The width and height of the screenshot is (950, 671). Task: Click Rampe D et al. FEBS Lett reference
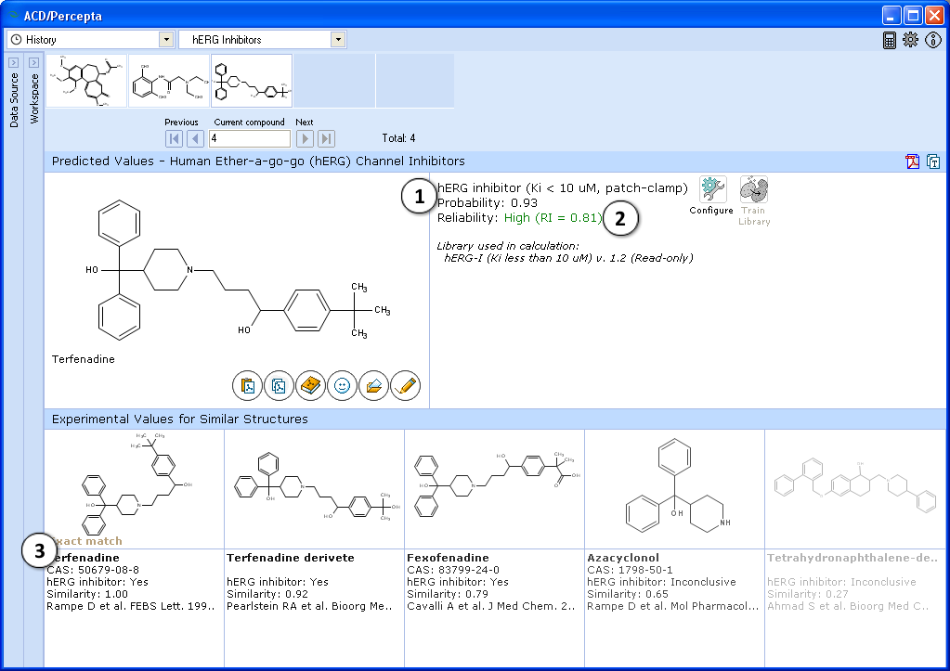131,606
